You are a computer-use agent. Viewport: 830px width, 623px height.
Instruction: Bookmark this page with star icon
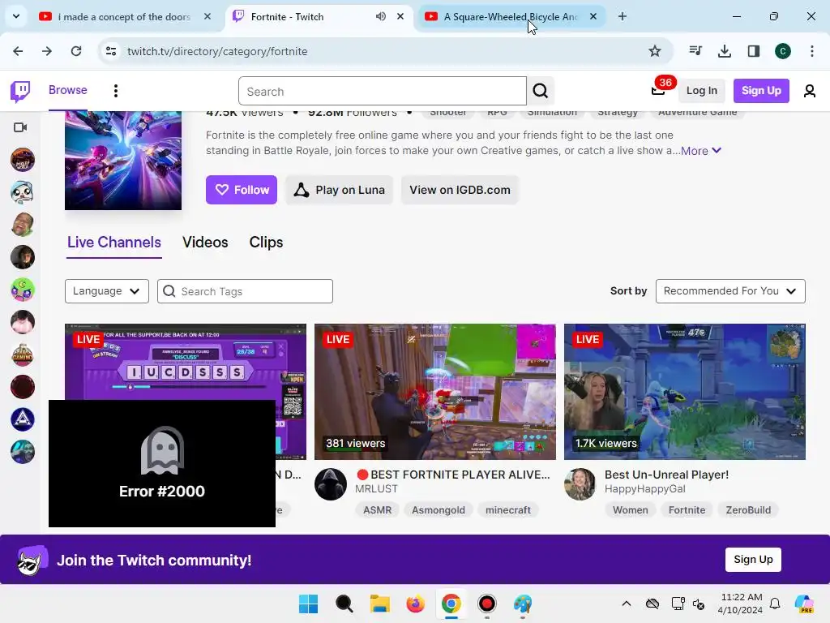point(655,51)
